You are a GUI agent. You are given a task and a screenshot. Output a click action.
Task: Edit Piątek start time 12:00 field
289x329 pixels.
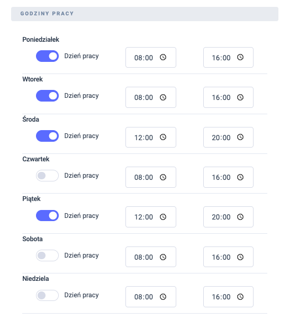click(151, 217)
